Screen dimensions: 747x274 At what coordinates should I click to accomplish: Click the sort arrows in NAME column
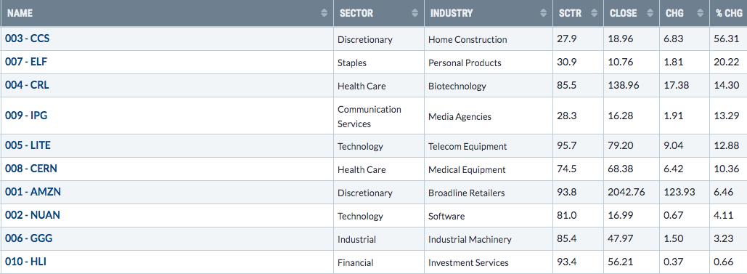324,13
